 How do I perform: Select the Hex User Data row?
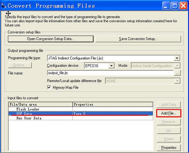pos(81,118)
